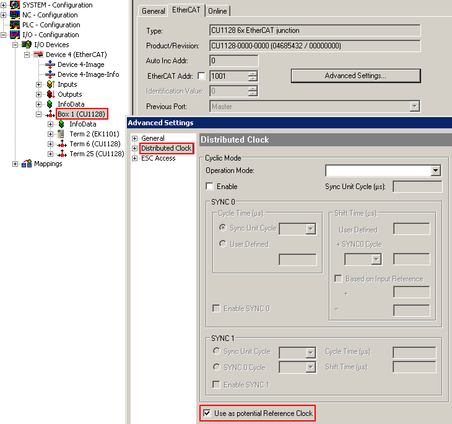This screenshot has width=452, height=424.
Task: Select the PLC - Configuration icon
Action: tap(15, 25)
